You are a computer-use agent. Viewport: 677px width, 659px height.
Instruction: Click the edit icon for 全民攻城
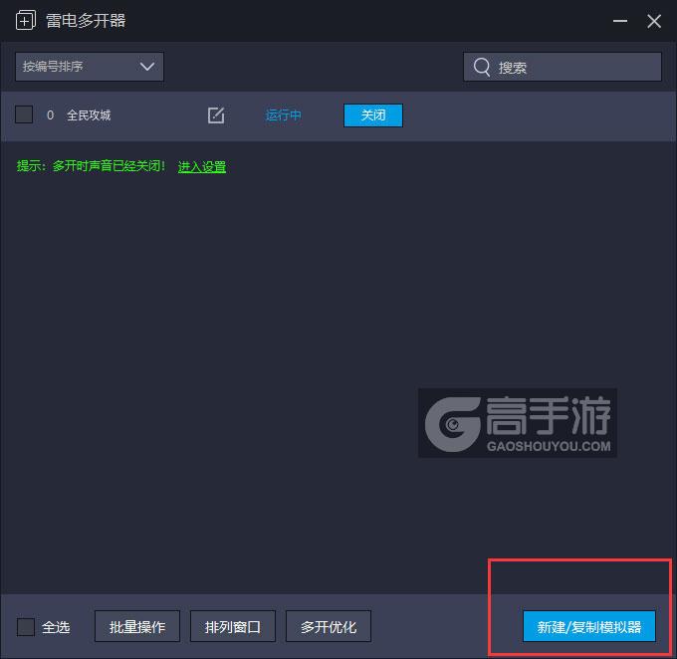[216, 115]
